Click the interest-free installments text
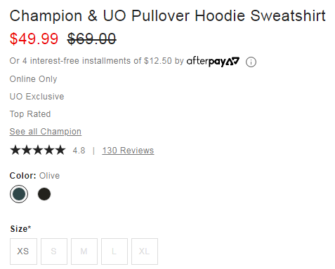Image resolution: width=335 pixels, height=269 pixels. 97,61
